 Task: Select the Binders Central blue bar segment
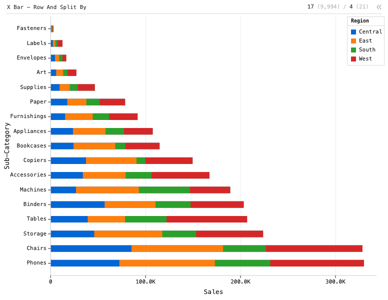pyautogui.click(x=77, y=204)
